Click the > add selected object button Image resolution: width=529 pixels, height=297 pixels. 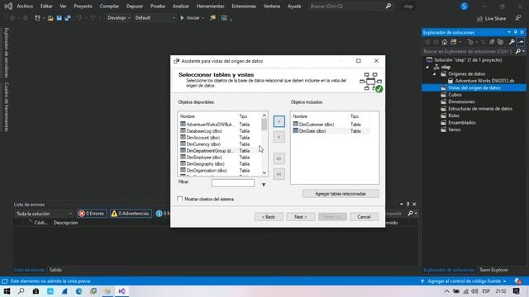coord(279,121)
